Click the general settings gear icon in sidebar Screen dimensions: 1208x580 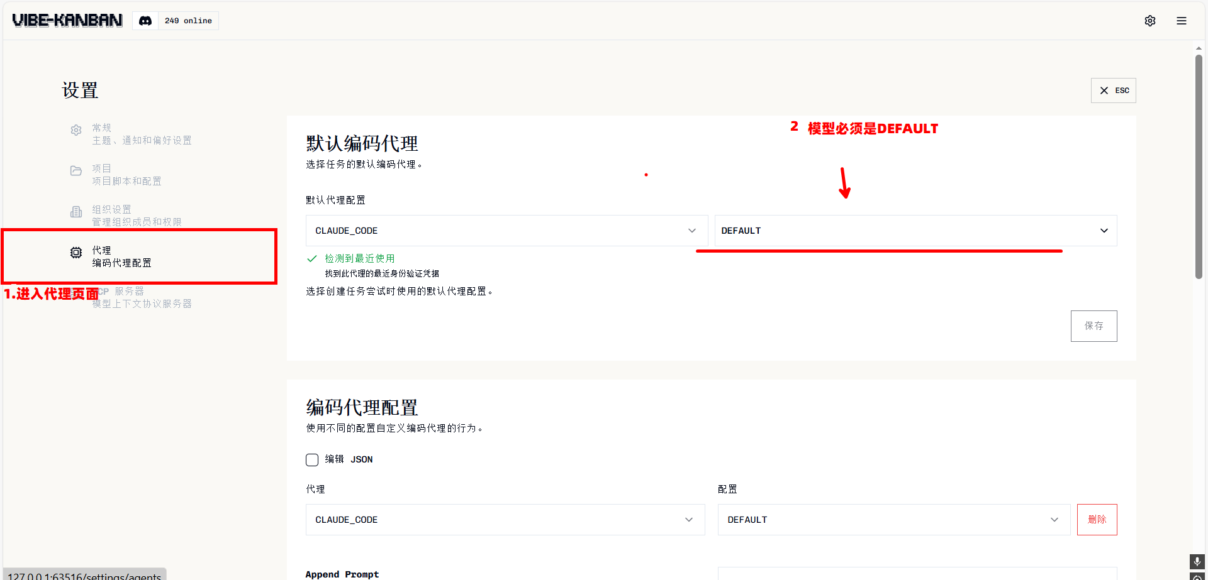click(x=76, y=130)
